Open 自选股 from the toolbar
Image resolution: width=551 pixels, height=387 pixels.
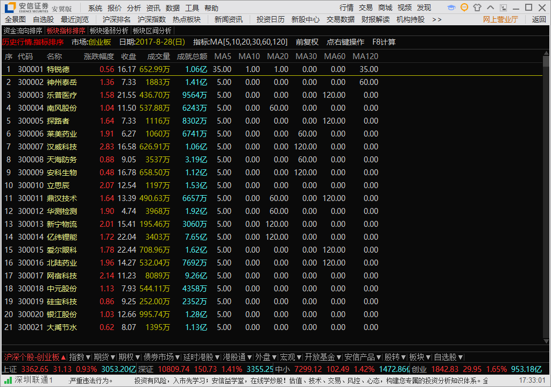tap(43, 19)
